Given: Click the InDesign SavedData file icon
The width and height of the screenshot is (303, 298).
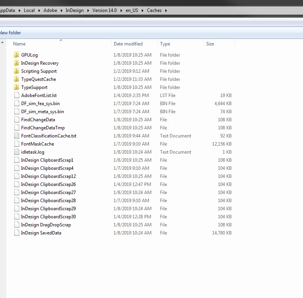Looking at the screenshot, I should [17, 233].
